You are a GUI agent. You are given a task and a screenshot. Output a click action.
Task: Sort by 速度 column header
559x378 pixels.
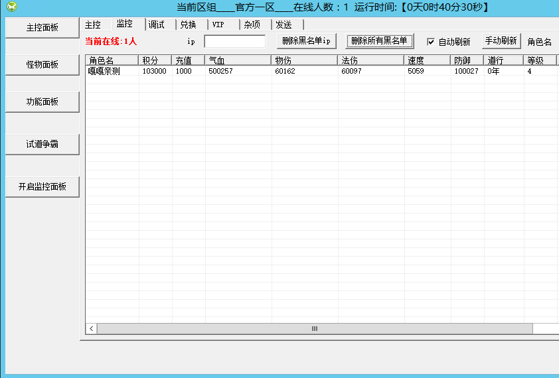[427, 60]
